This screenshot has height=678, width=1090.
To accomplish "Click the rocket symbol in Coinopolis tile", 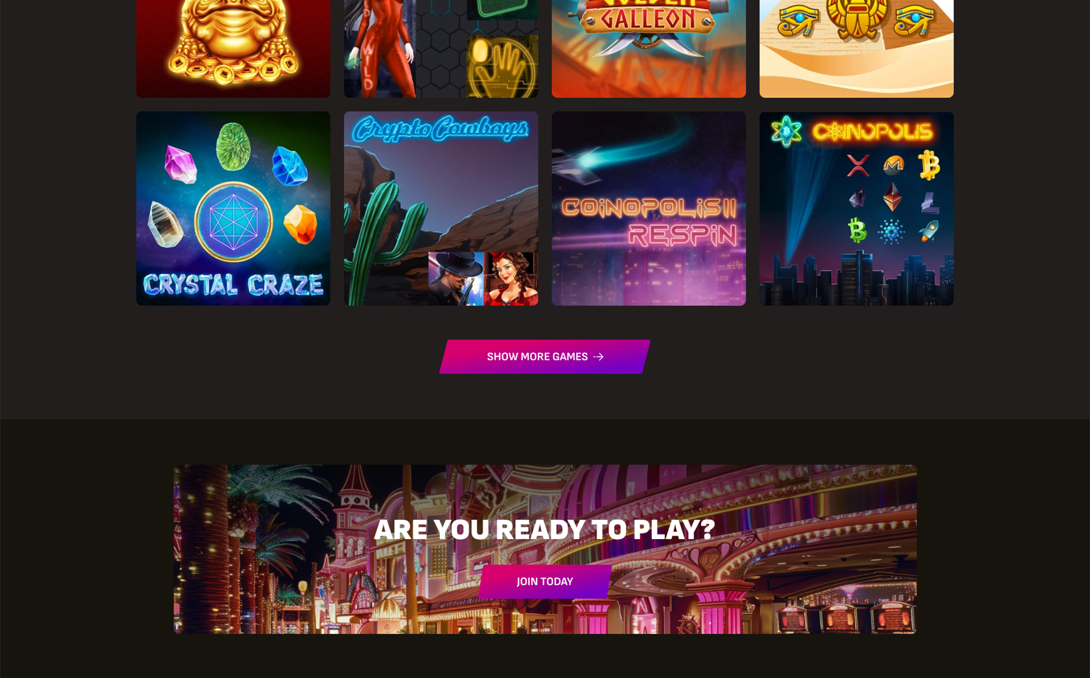I will 928,231.
